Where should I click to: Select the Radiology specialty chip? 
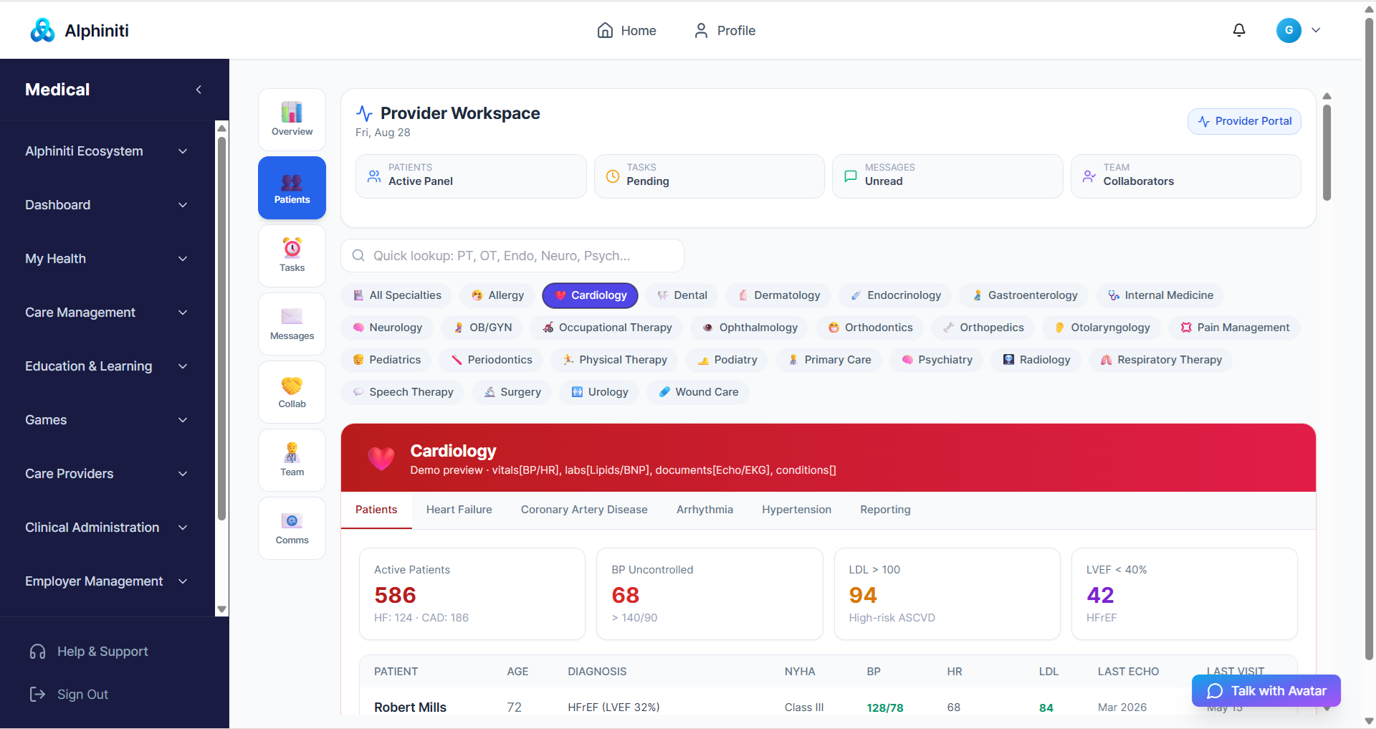[x=1036, y=360]
